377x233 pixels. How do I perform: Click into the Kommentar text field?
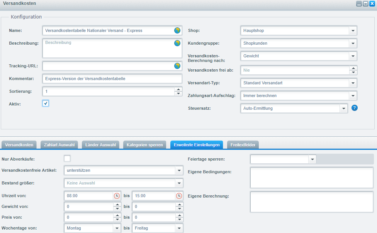tap(112, 79)
